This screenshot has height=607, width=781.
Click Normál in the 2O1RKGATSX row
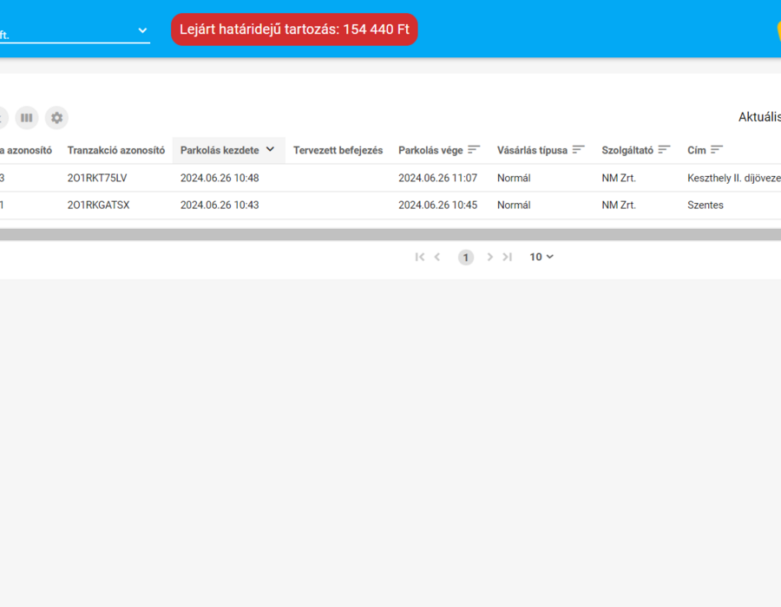point(514,205)
